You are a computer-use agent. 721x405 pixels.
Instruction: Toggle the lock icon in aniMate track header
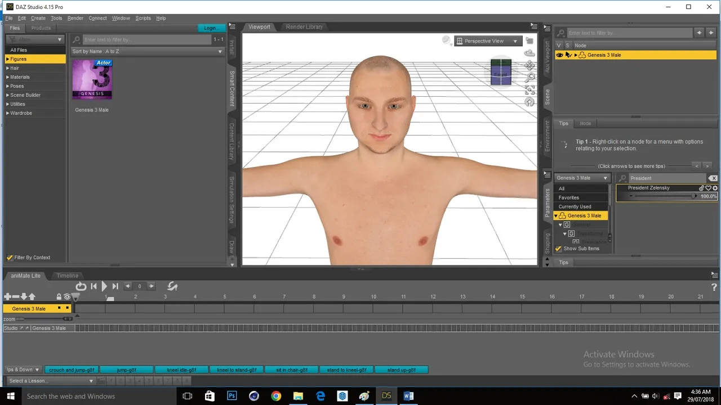pyautogui.click(x=59, y=296)
